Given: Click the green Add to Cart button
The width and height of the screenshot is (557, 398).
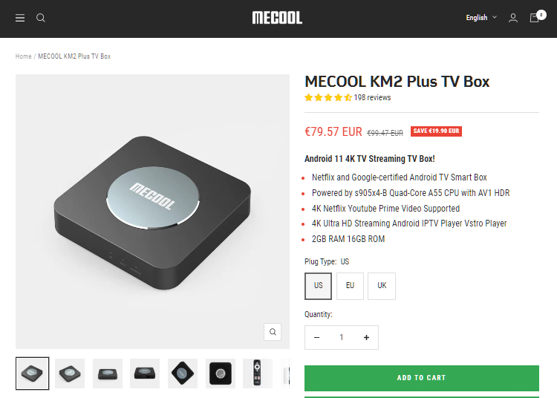Looking at the screenshot, I should [422, 378].
